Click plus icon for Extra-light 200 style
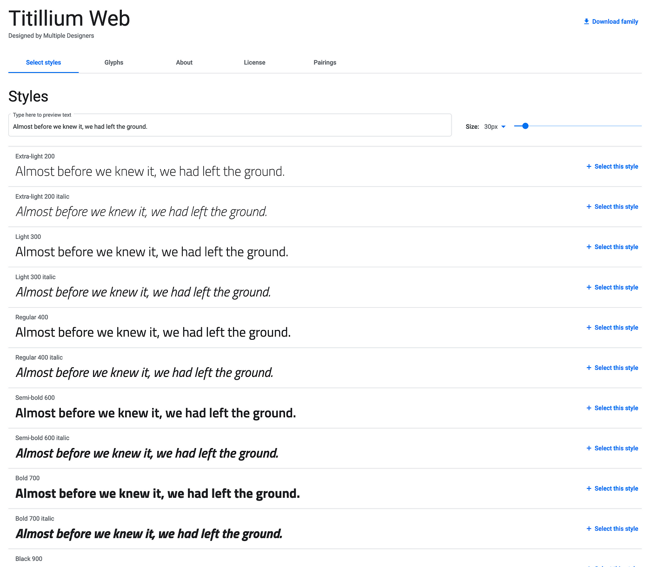Screen dimensions: 651x567 (x=589, y=166)
